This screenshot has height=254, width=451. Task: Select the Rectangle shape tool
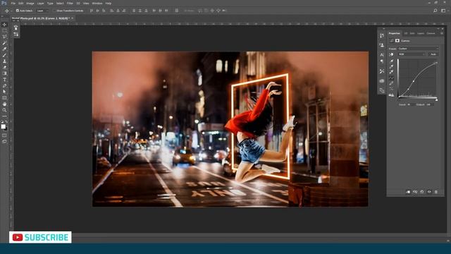tap(4, 98)
